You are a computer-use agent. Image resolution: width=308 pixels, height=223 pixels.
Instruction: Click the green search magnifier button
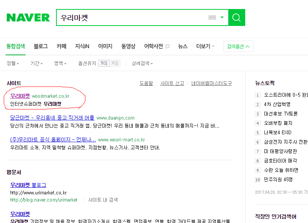237,17
